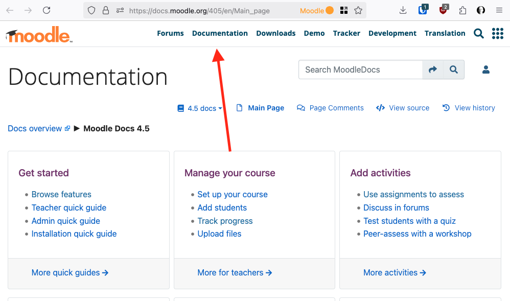Open the browser profile avatar icon
Image resolution: width=510 pixels, height=301 pixels.
(x=481, y=10)
